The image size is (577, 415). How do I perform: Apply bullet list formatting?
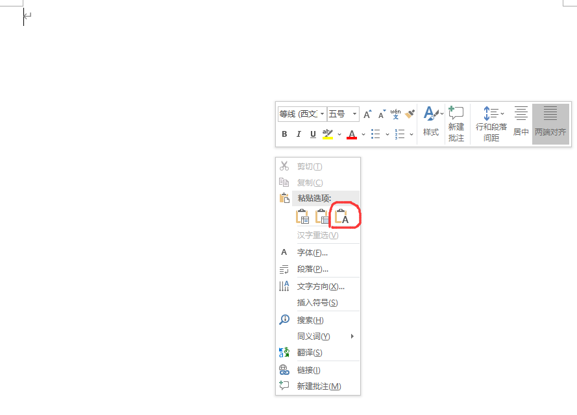pyautogui.click(x=375, y=134)
